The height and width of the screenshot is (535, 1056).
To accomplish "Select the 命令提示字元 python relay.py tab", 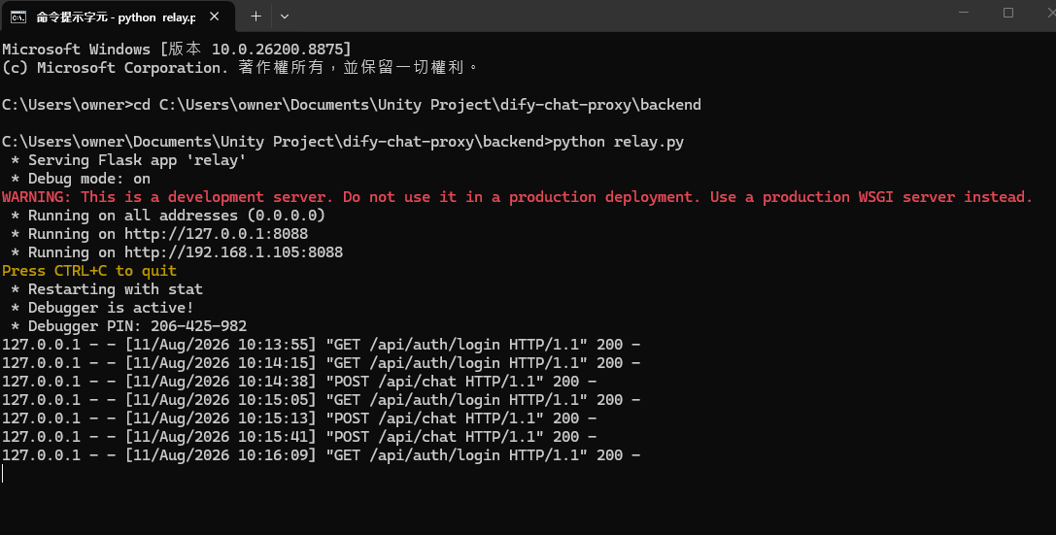I will (x=118, y=17).
